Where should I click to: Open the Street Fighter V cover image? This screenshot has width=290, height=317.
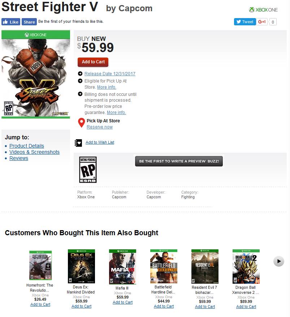click(36, 74)
